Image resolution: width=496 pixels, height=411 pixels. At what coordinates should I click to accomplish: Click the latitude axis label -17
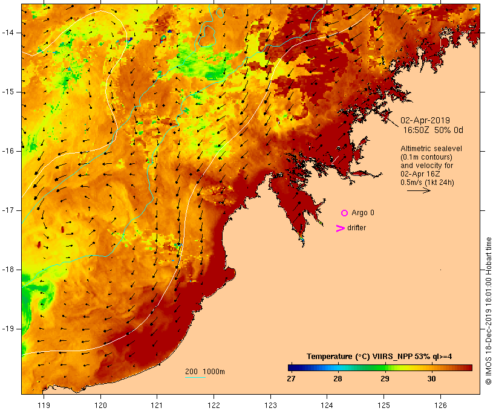8,210
